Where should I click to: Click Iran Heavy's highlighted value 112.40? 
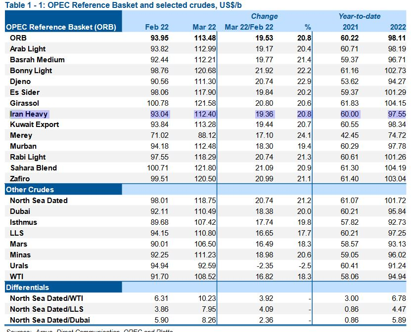[x=204, y=114]
